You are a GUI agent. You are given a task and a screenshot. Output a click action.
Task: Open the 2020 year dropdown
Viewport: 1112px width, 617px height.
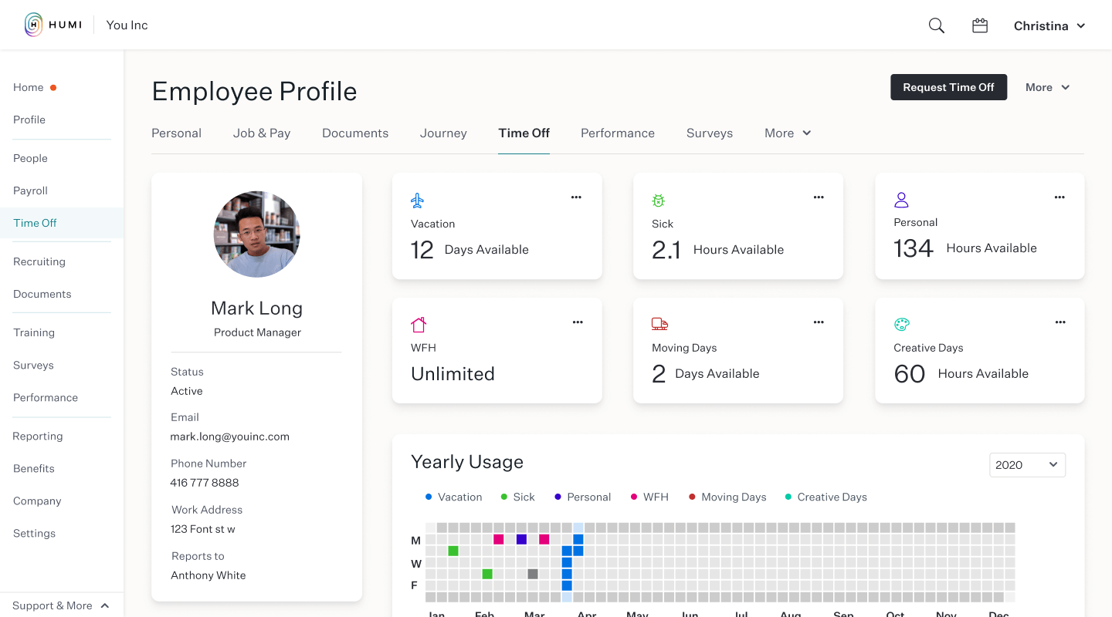(1027, 464)
